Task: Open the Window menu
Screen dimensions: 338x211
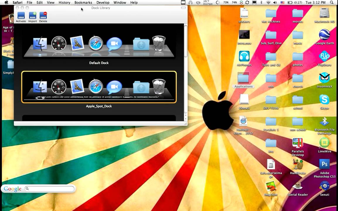Action: click(x=120, y=3)
